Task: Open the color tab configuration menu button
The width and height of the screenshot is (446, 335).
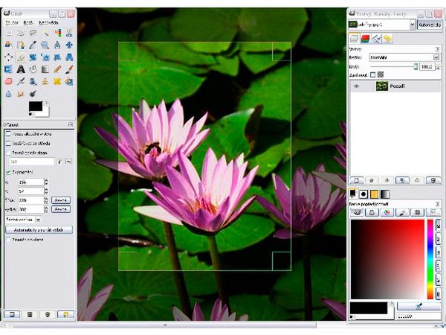Action: [438, 204]
